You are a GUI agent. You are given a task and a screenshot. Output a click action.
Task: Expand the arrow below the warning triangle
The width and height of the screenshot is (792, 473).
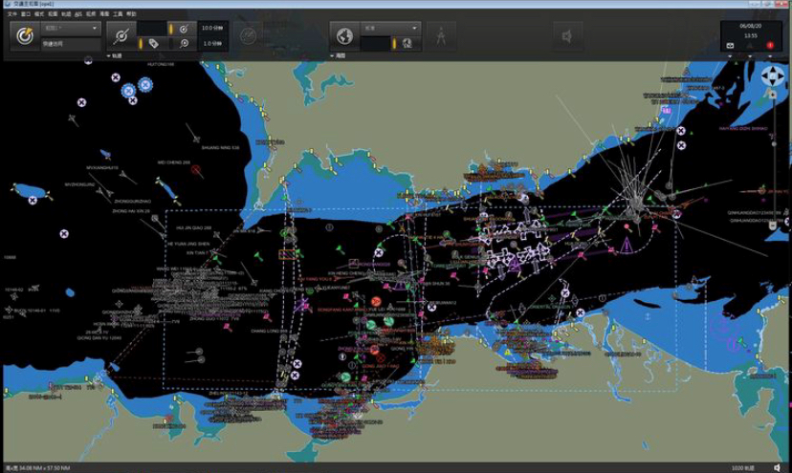tap(750, 55)
